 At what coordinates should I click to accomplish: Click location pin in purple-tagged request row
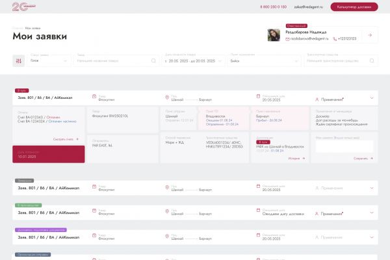pyautogui.click(x=167, y=236)
